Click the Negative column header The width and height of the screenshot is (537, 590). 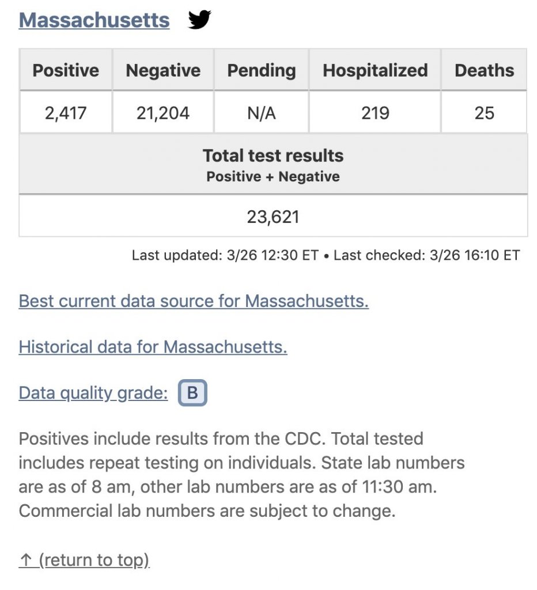pyautogui.click(x=163, y=70)
